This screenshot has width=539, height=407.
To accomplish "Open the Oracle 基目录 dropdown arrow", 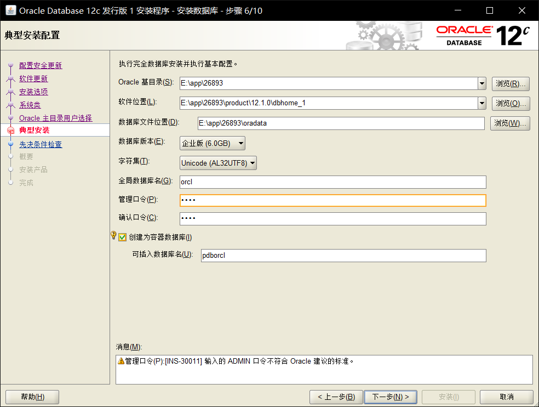I will [x=482, y=83].
